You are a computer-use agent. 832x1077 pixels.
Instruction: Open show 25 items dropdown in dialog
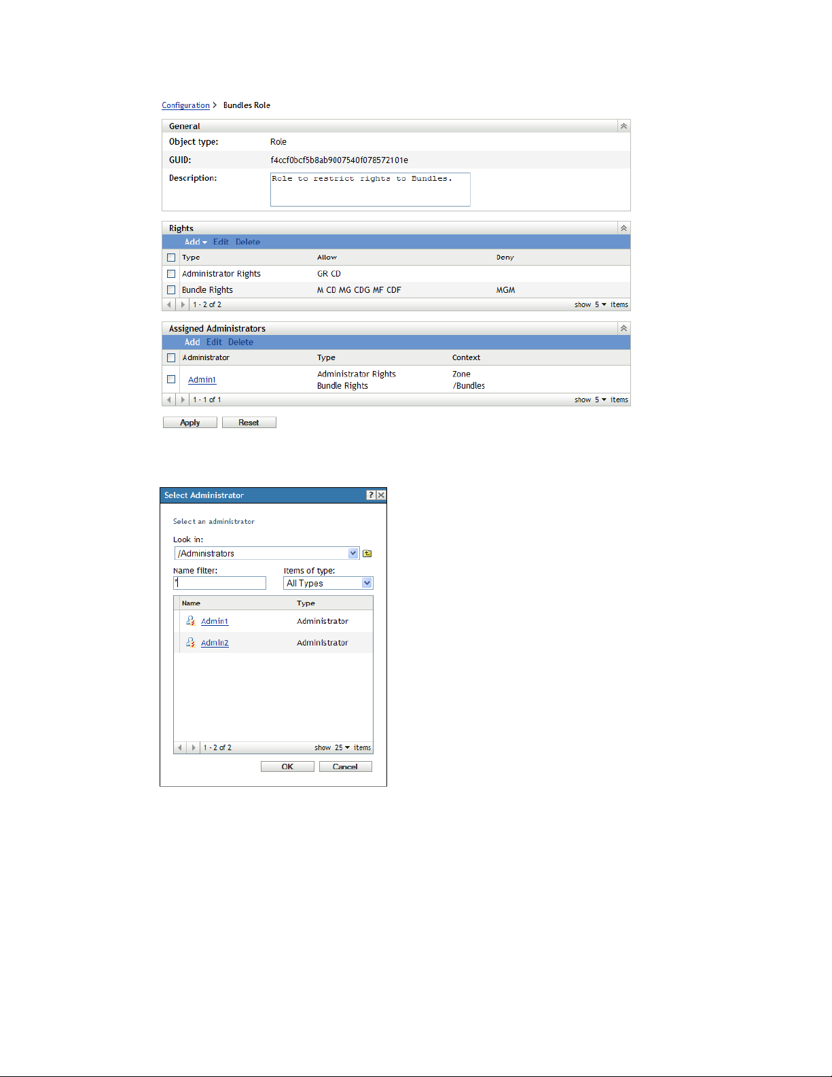[342, 747]
